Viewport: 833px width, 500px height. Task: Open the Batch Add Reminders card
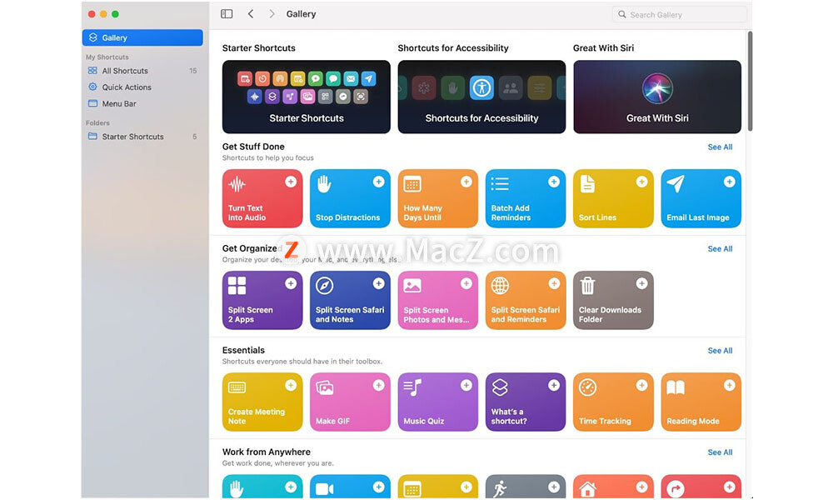click(526, 198)
